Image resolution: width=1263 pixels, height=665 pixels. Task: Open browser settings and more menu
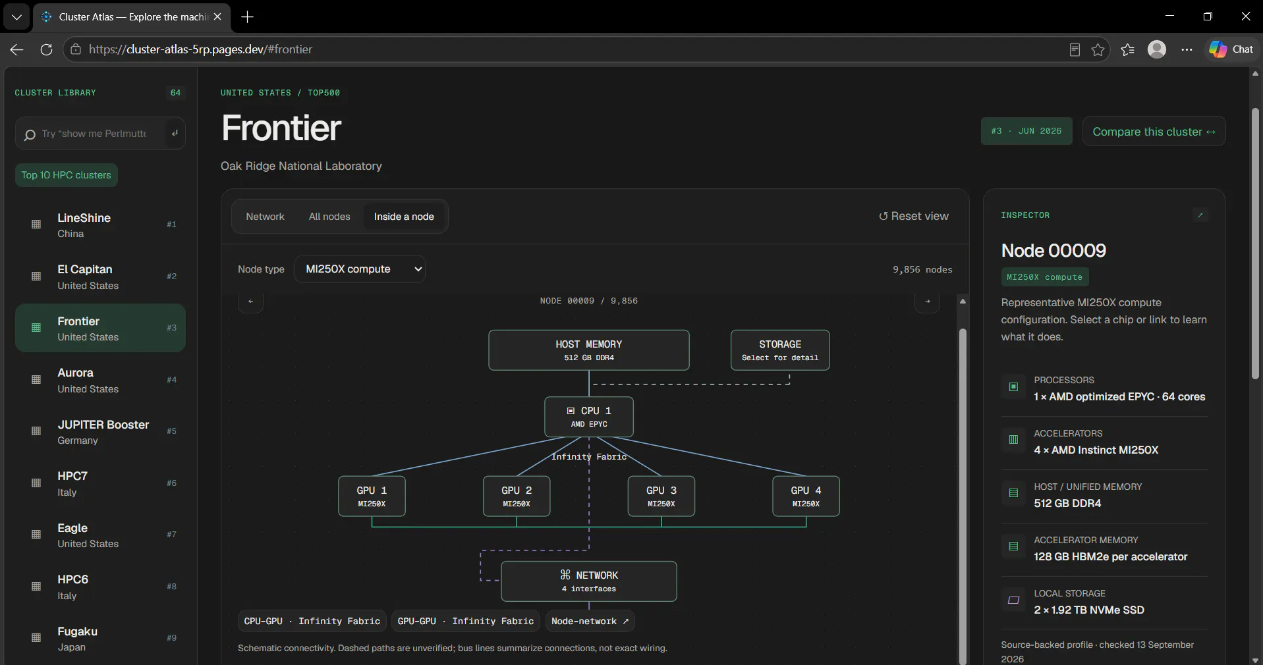1187,49
